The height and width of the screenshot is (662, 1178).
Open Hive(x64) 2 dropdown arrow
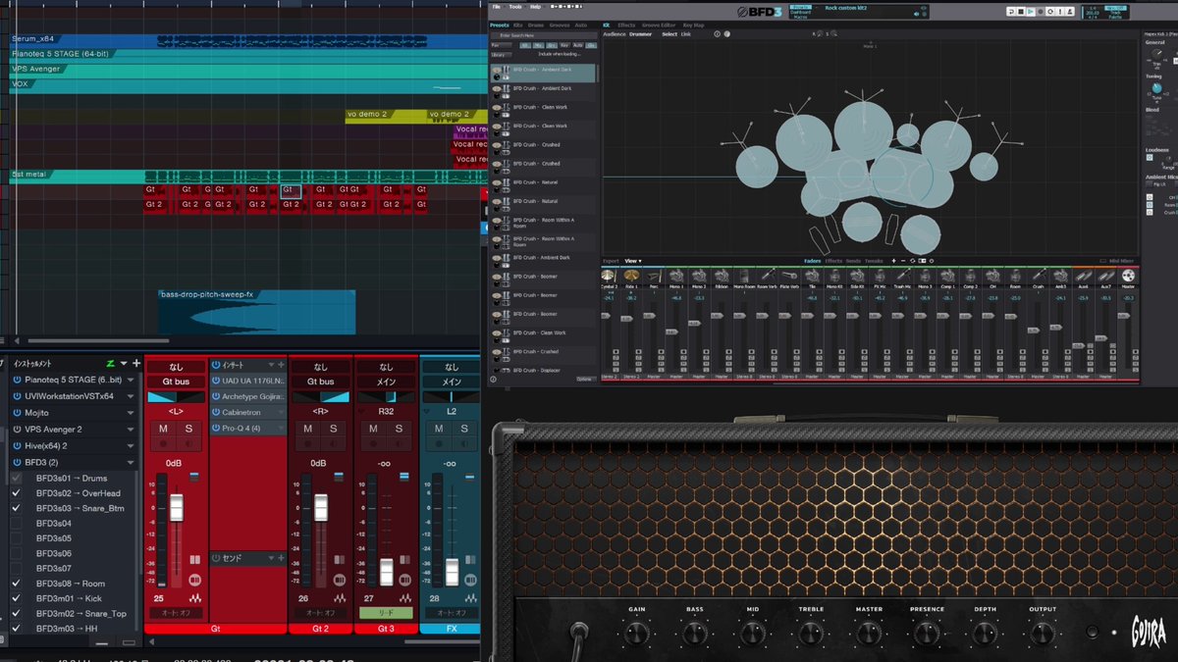[131, 445]
